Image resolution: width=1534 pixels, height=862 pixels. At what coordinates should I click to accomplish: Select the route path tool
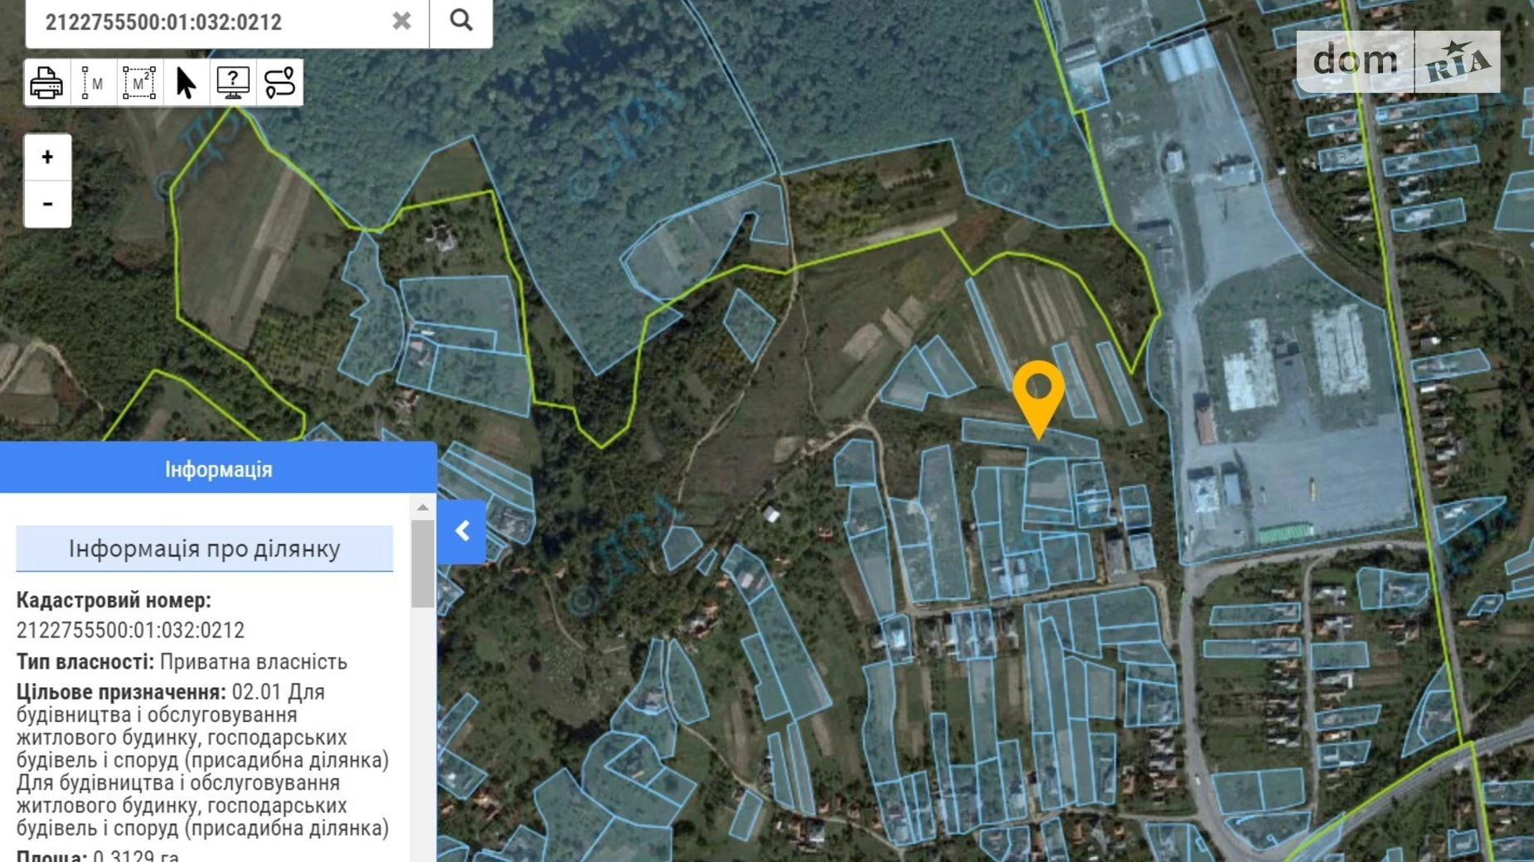tap(280, 83)
